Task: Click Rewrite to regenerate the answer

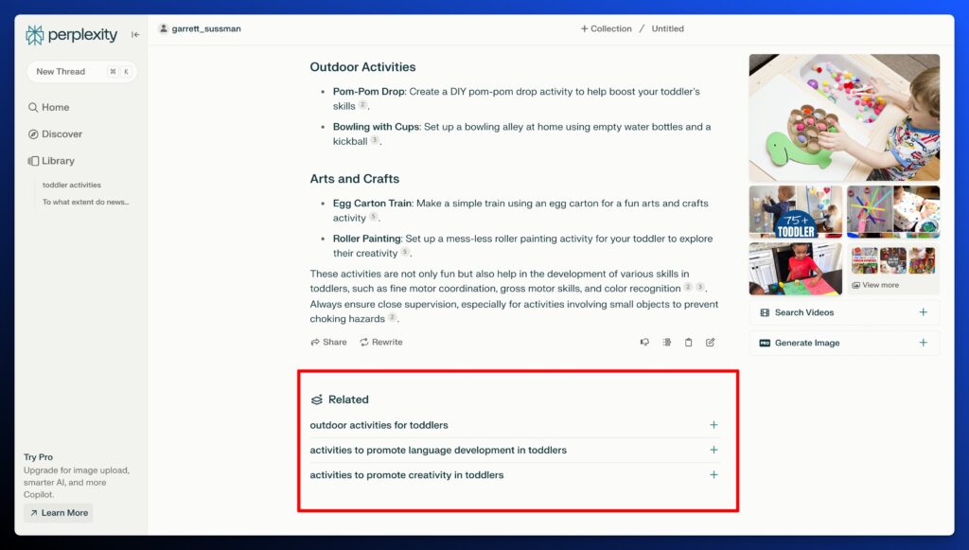Action: tap(381, 343)
